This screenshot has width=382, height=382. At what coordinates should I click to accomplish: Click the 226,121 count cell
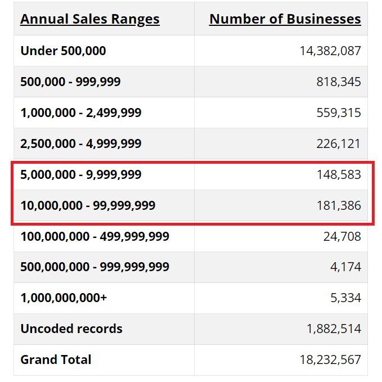click(x=339, y=143)
